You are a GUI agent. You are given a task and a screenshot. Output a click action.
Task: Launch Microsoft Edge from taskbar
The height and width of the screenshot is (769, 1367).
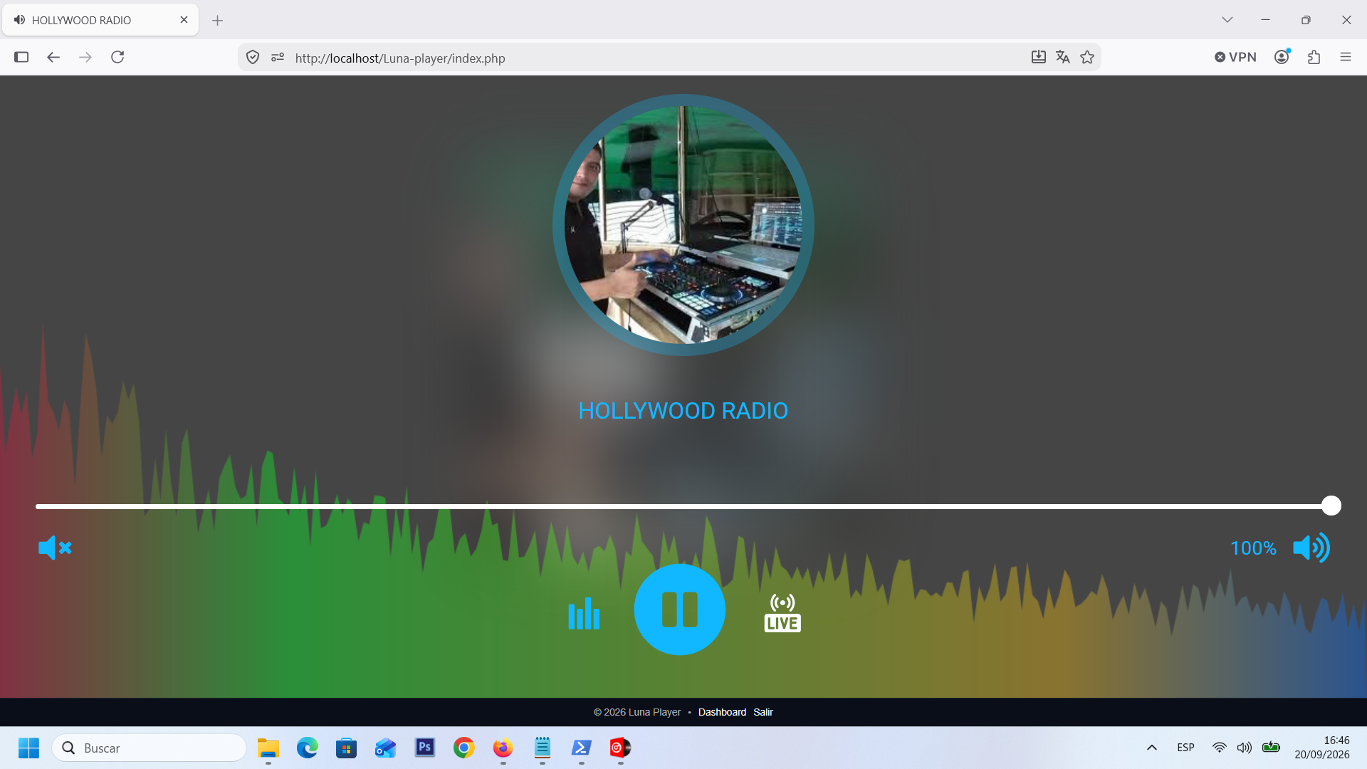click(x=308, y=748)
